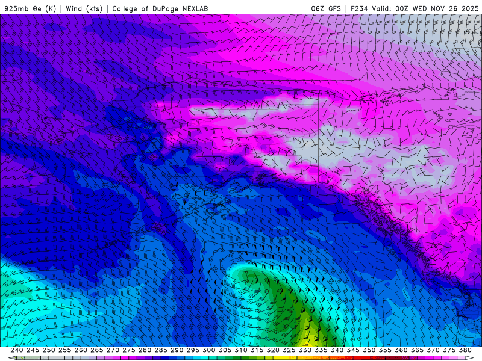Click the 275 colorbar scale label

128,350
